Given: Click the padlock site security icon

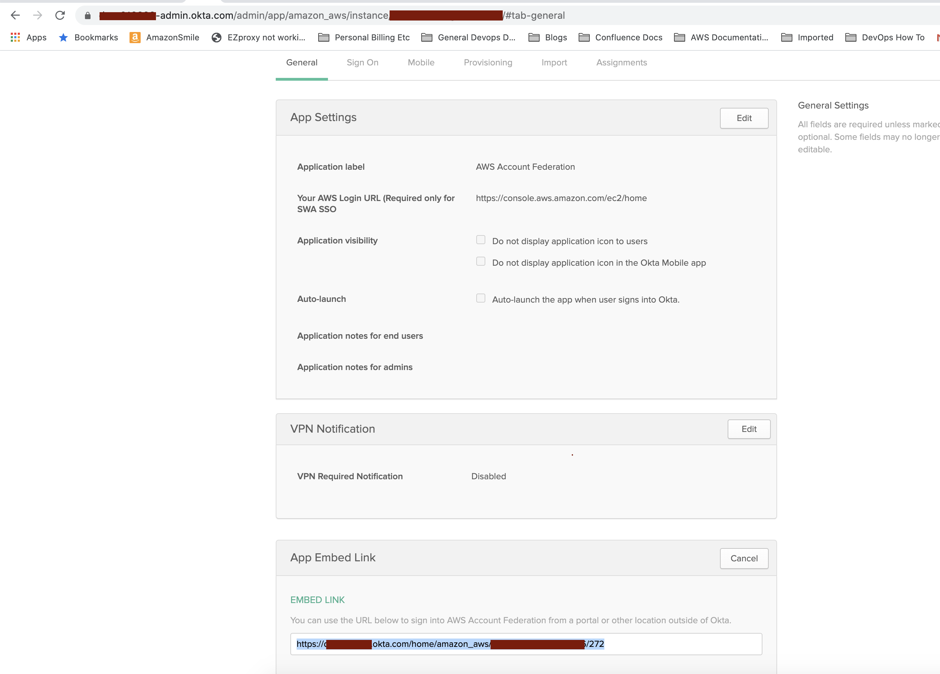Looking at the screenshot, I should 87,16.
